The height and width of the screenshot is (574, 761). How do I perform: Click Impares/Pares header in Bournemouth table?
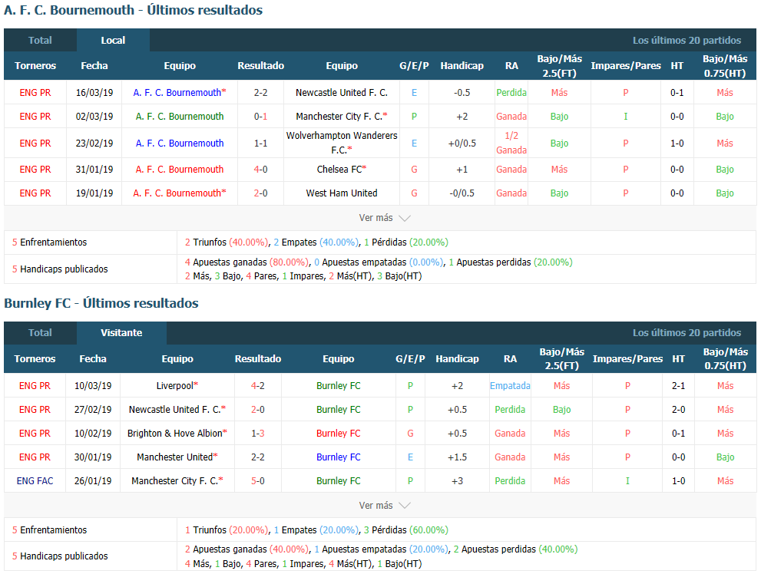(x=626, y=65)
